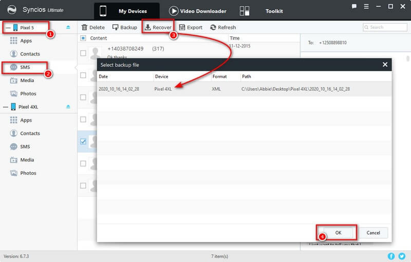Check the first message checkbox

pyautogui.click(x=83, y=52)
